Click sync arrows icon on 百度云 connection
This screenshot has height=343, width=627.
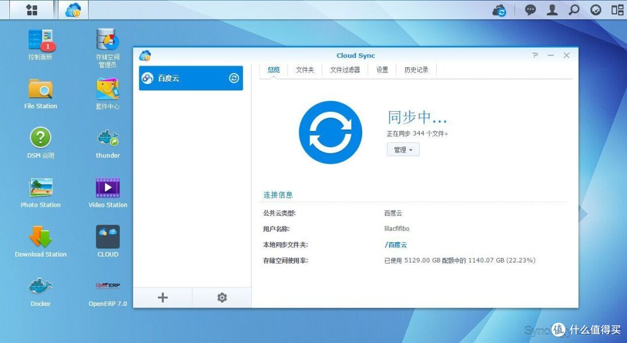(234, 78)
